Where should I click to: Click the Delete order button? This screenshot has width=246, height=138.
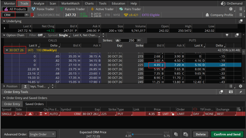tap(201, 134)
